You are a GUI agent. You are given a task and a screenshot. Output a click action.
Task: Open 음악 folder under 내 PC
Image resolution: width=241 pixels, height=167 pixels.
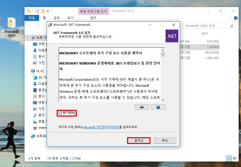click(x=39, y=115)
